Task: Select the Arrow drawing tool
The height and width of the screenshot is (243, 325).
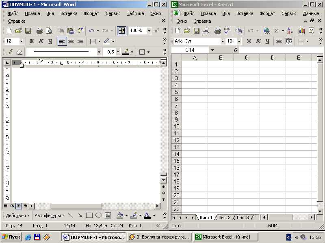Action: coord(80,215)
